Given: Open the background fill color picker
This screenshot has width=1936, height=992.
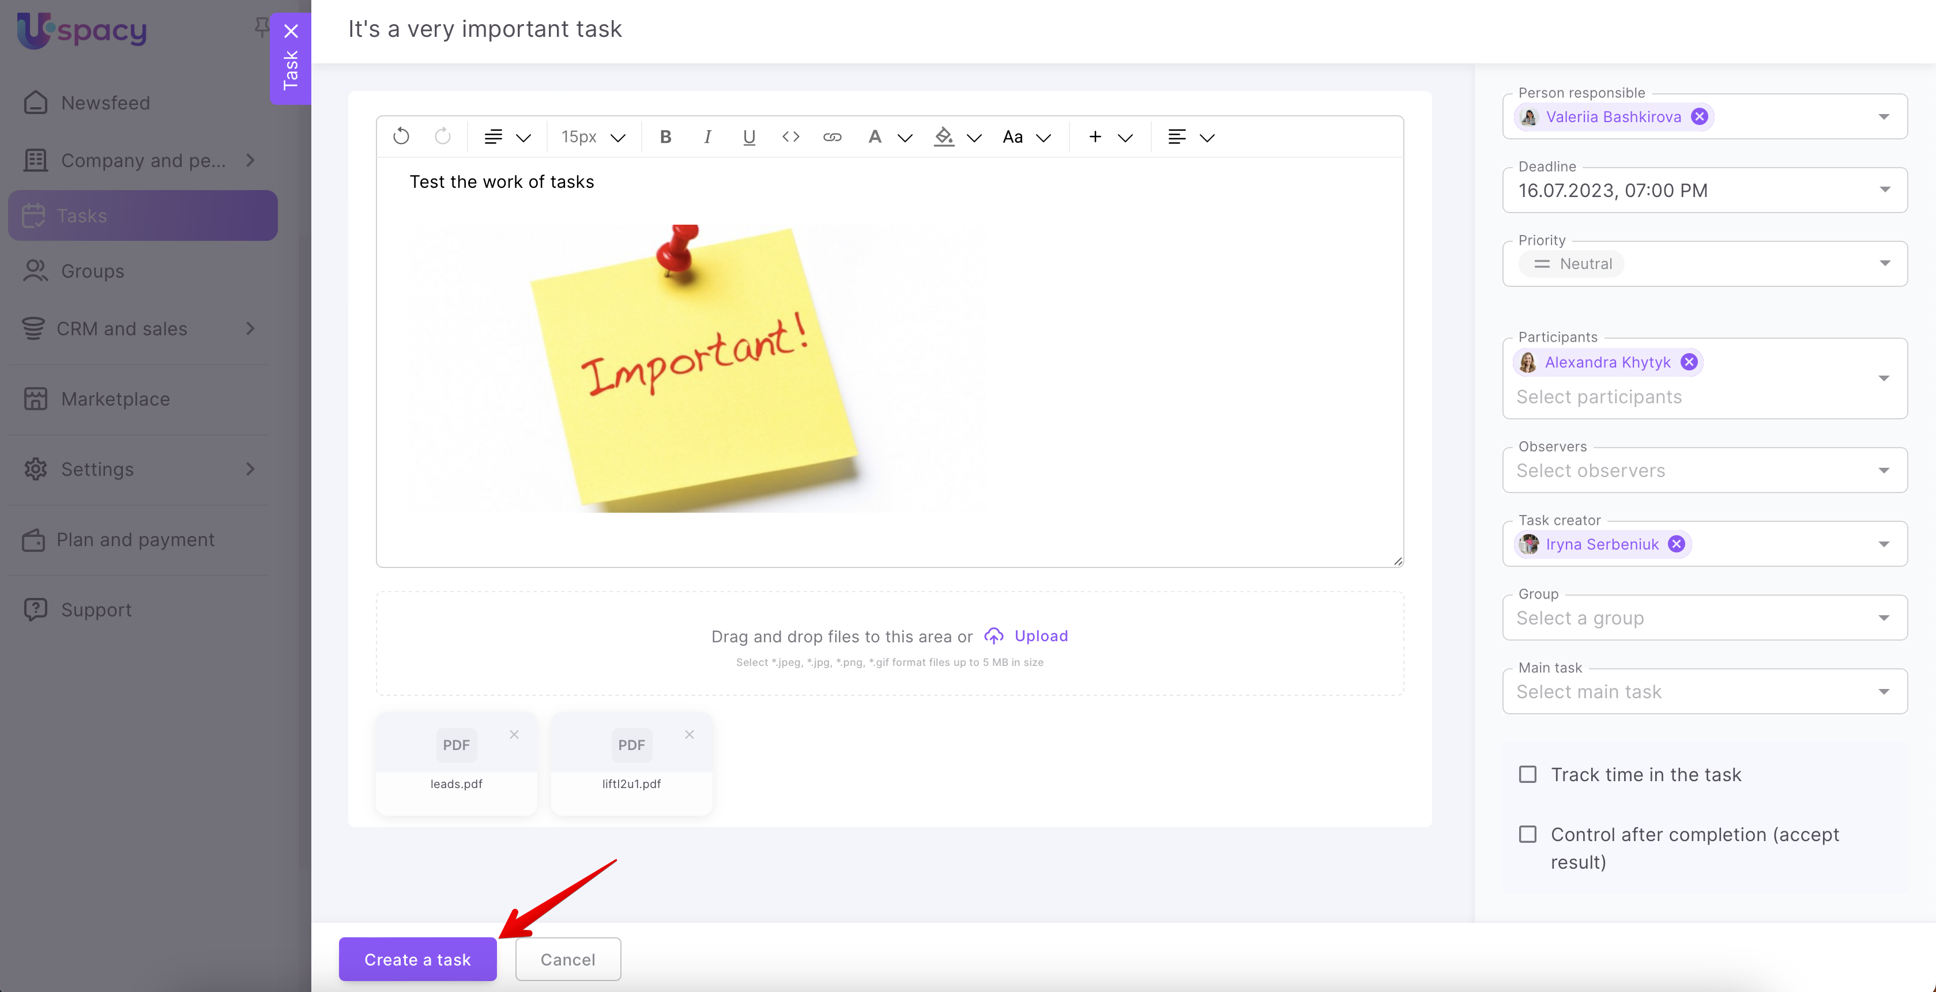Looking at the screenshot, I should (x=944, y=137).
